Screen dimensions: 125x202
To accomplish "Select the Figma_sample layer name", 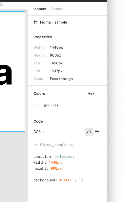I will (x=53, y=22).
